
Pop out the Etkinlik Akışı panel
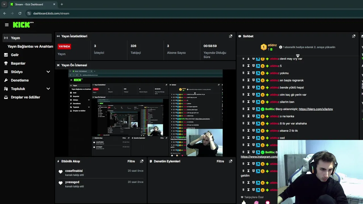(142, 161)
